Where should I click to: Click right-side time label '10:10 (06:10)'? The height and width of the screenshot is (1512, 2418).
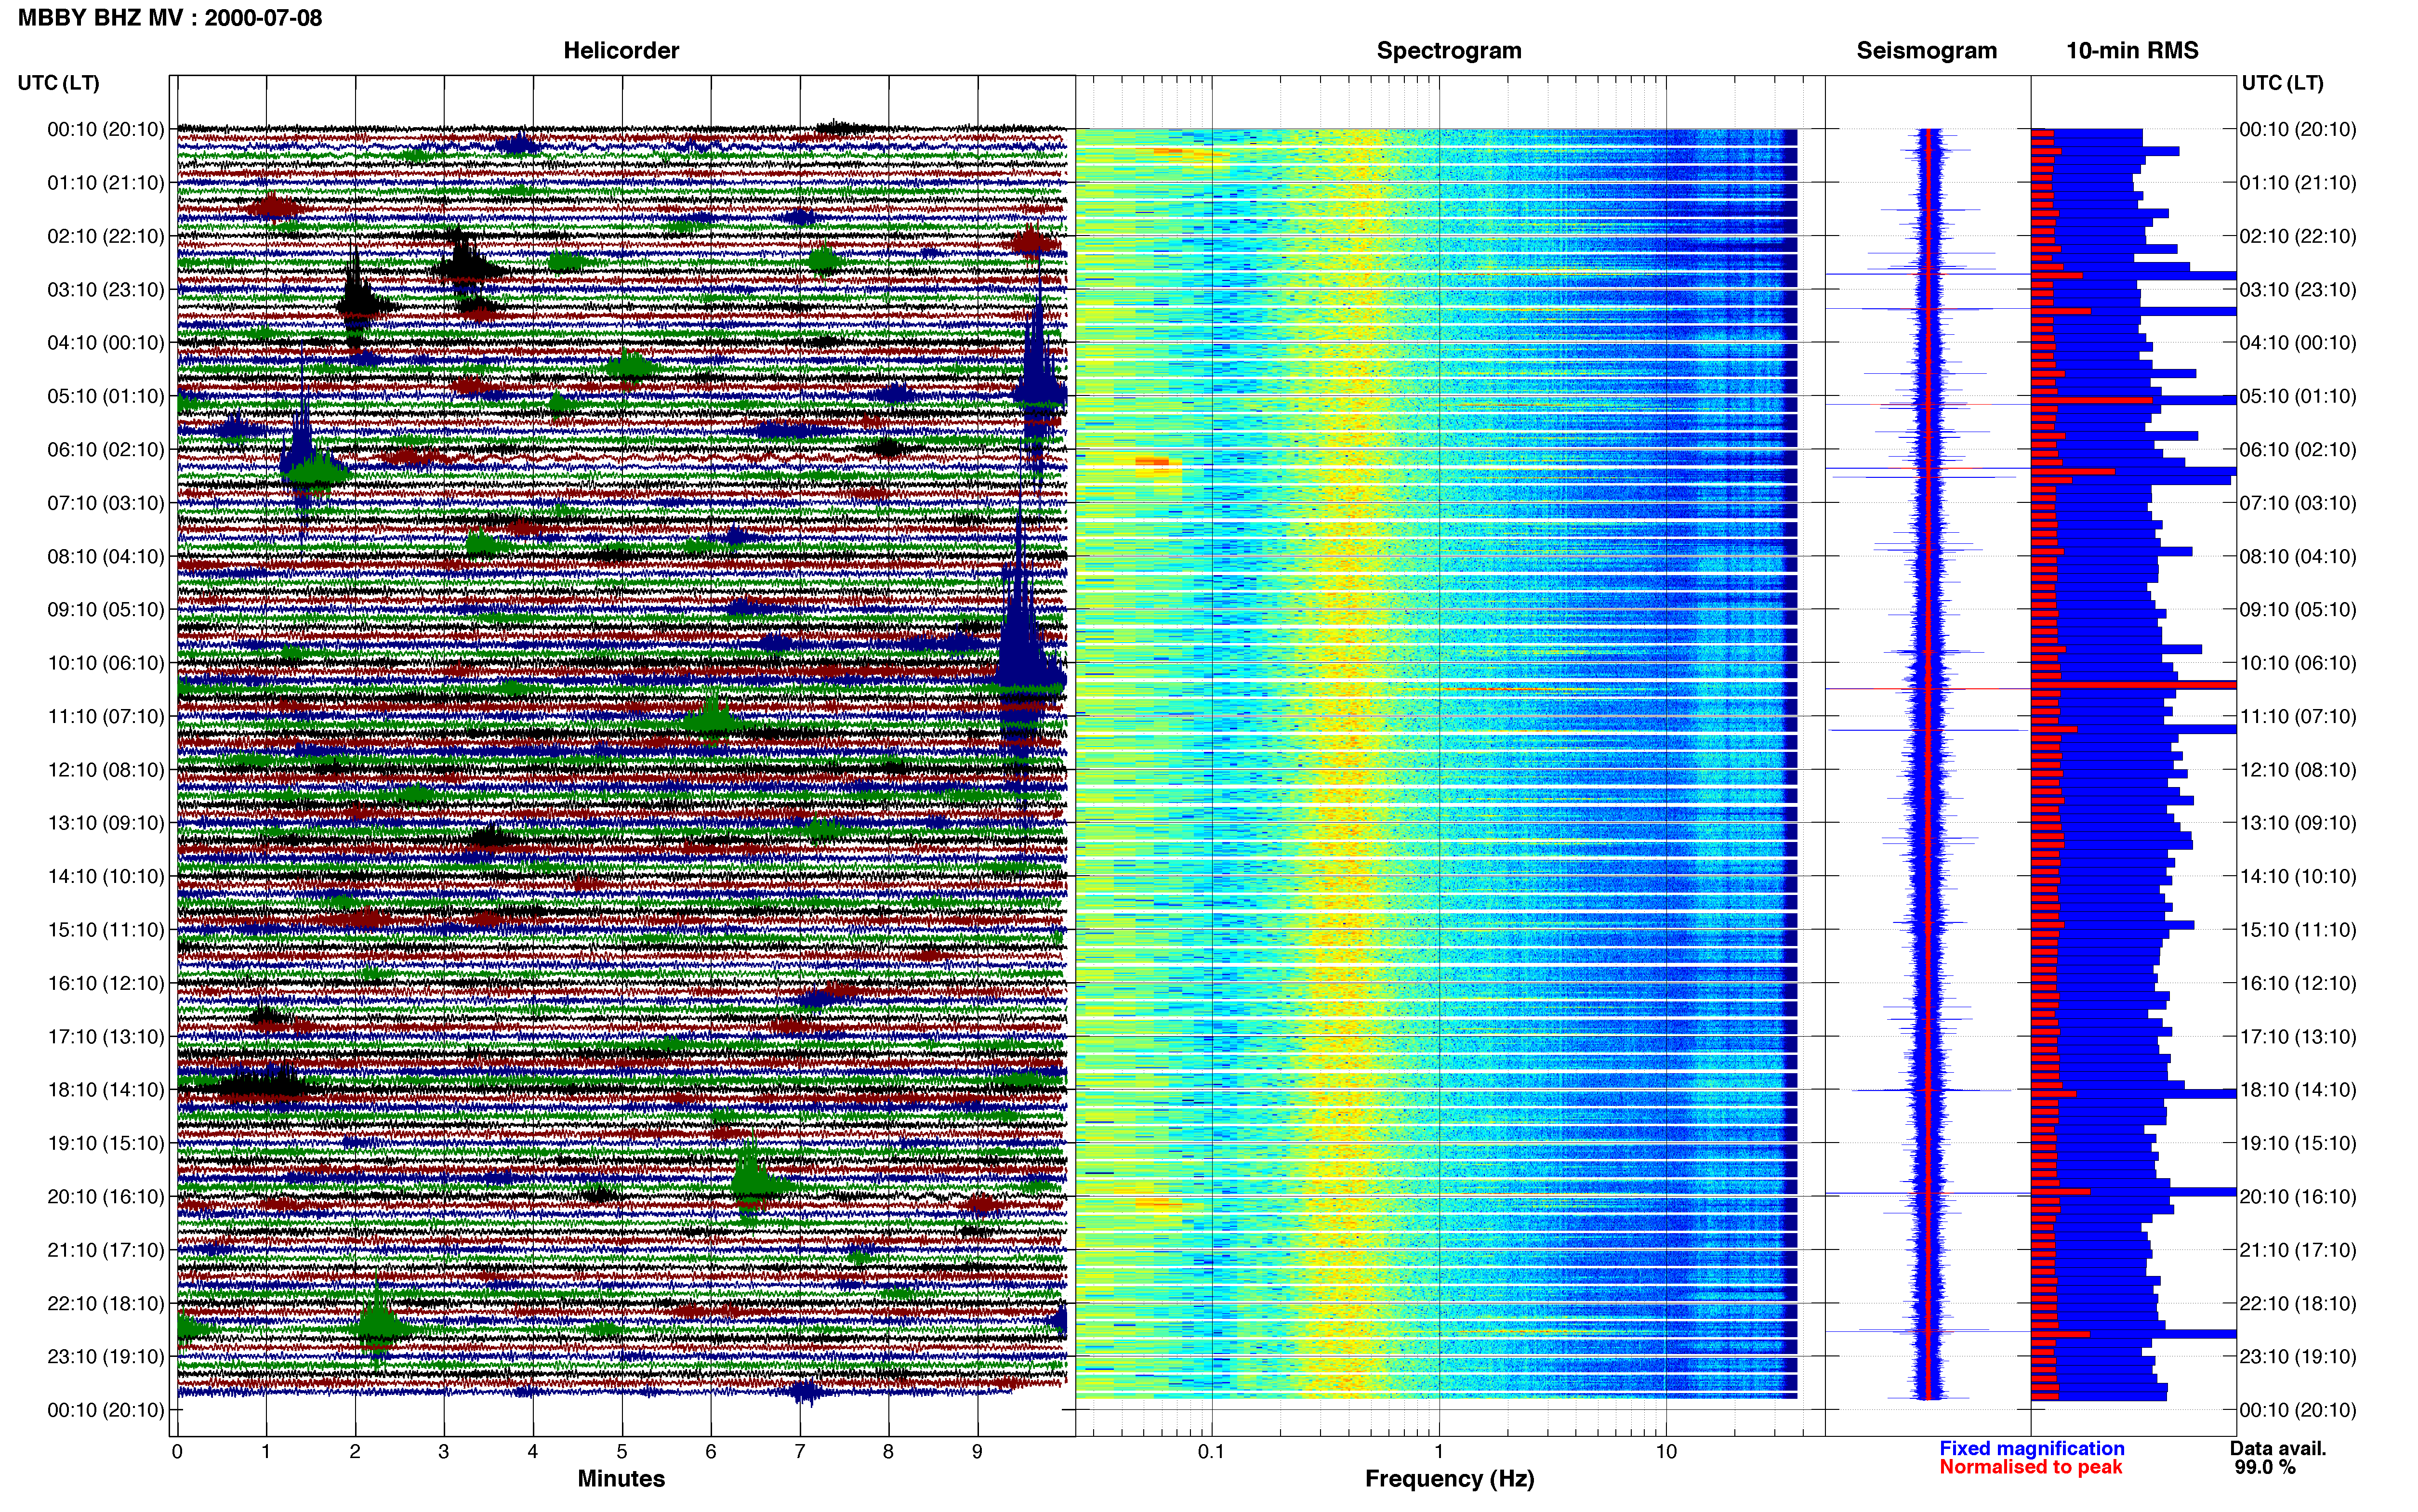pos(2298,662)
